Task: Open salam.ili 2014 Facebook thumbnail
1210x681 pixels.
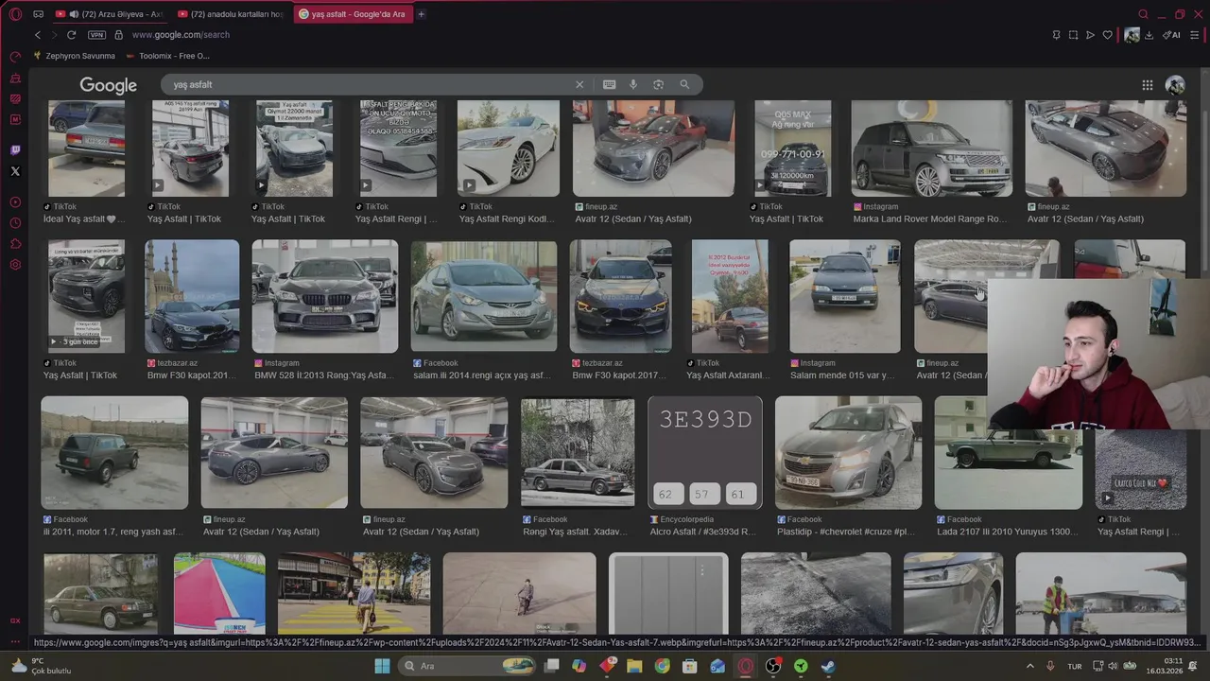Action: 484,296
